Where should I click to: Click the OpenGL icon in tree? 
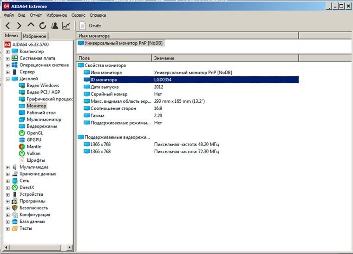[x=22, y=133]
